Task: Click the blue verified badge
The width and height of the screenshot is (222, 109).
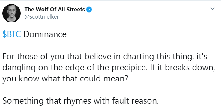Action: (x=89, y=10)
